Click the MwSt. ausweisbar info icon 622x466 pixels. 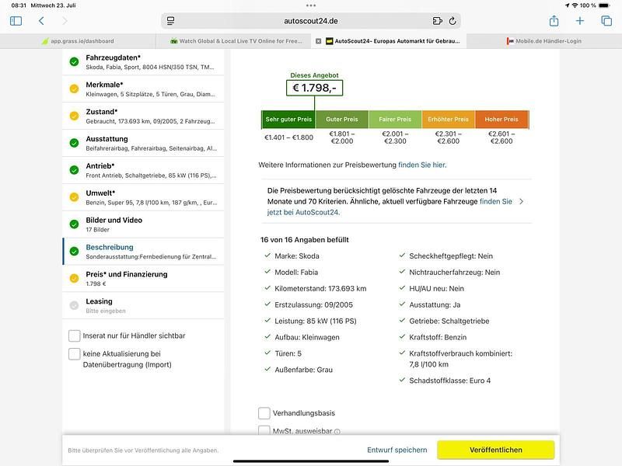click(337, 432)
